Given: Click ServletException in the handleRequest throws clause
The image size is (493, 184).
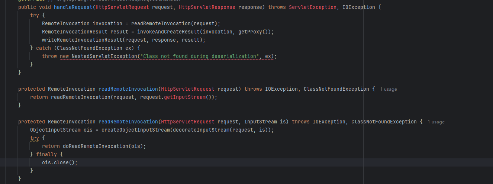Looking at the screenshot, I should pos(313,7).
